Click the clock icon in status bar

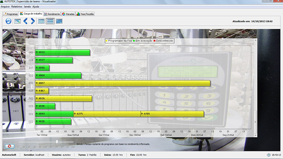[x=268, y=155]
